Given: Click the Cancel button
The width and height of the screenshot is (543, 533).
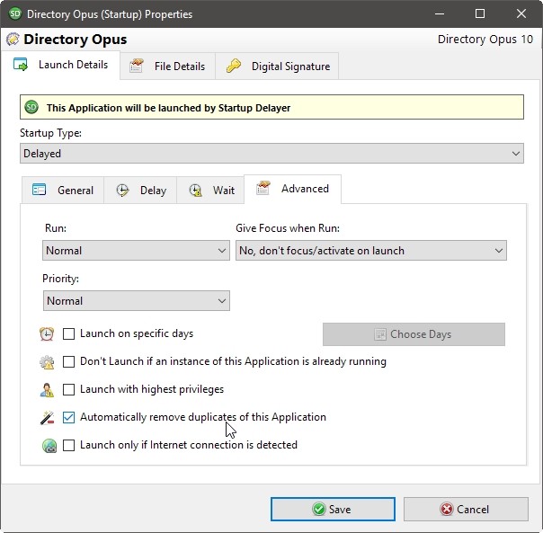Looking at the screenshot, I should click(x=466, y=509).
